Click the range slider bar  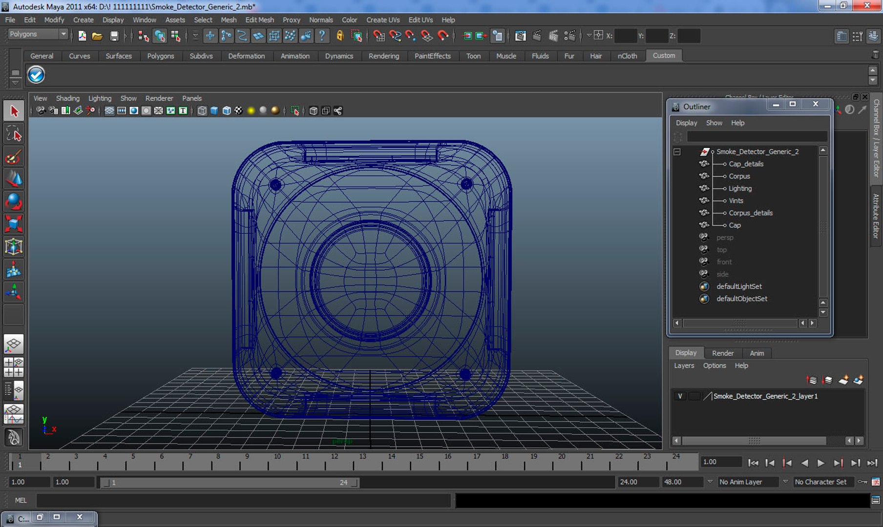click(x=230, y=483)
